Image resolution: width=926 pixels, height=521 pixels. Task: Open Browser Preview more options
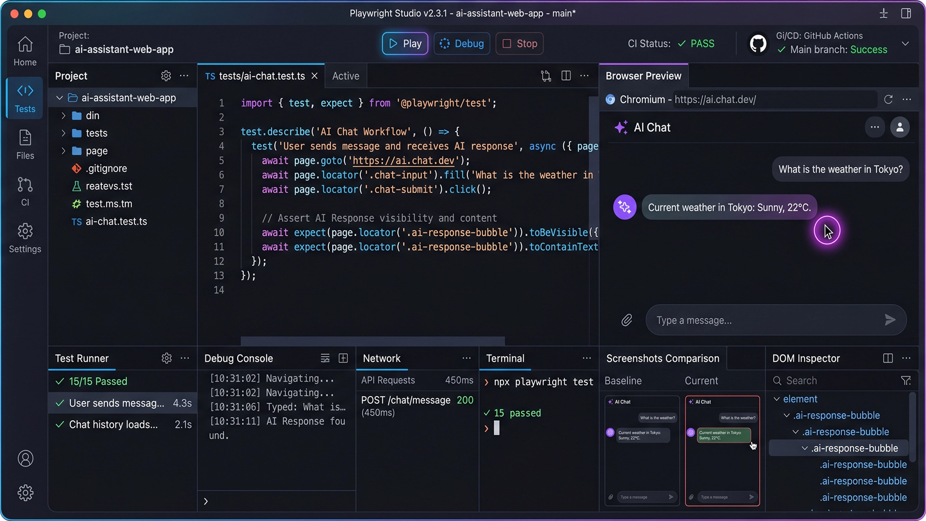907,99
